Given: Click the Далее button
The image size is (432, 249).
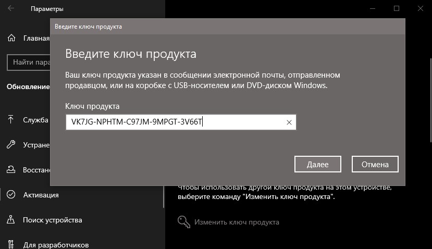Looking at the screenshot, I should [x=318, y=164].
